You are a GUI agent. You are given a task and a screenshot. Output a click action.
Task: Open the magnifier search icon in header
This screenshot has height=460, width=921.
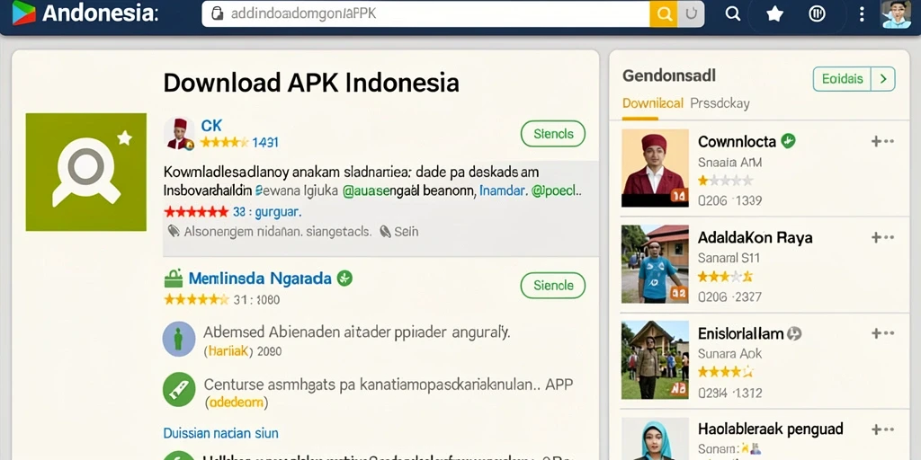[732, 13]
